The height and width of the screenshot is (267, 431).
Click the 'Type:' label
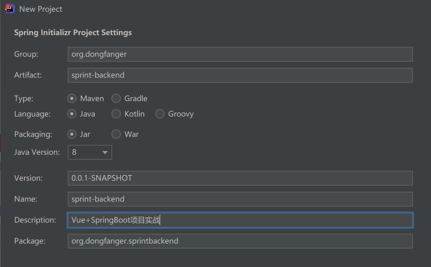click(23, 99)
